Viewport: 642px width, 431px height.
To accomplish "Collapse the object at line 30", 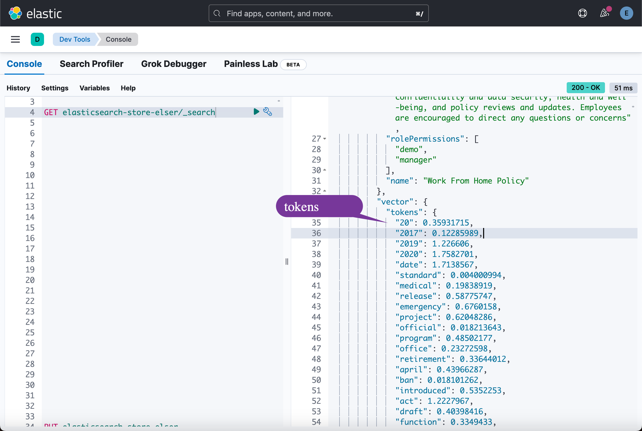I will coord(324,170).
